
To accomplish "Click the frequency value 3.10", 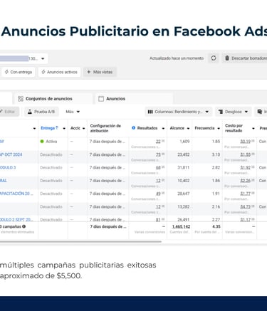I will (x=216, y=154).
